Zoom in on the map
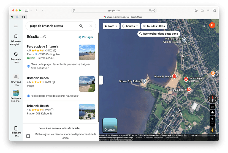Screen dimensions: 228x153 (x=212, y=119)
